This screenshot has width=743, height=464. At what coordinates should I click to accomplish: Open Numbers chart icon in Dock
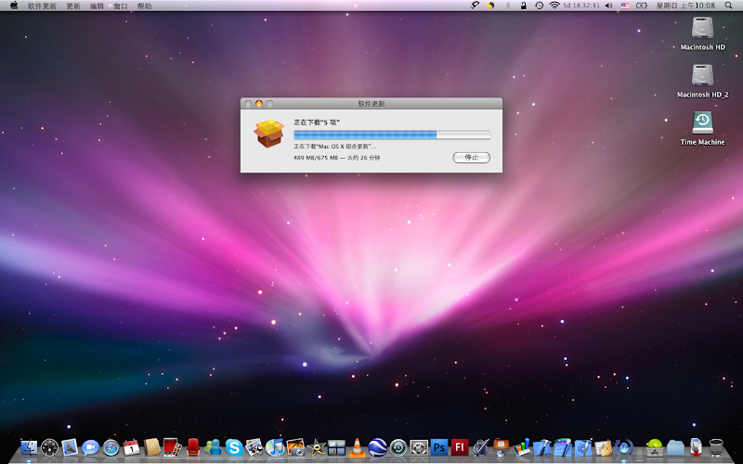[x=521, y=447]
